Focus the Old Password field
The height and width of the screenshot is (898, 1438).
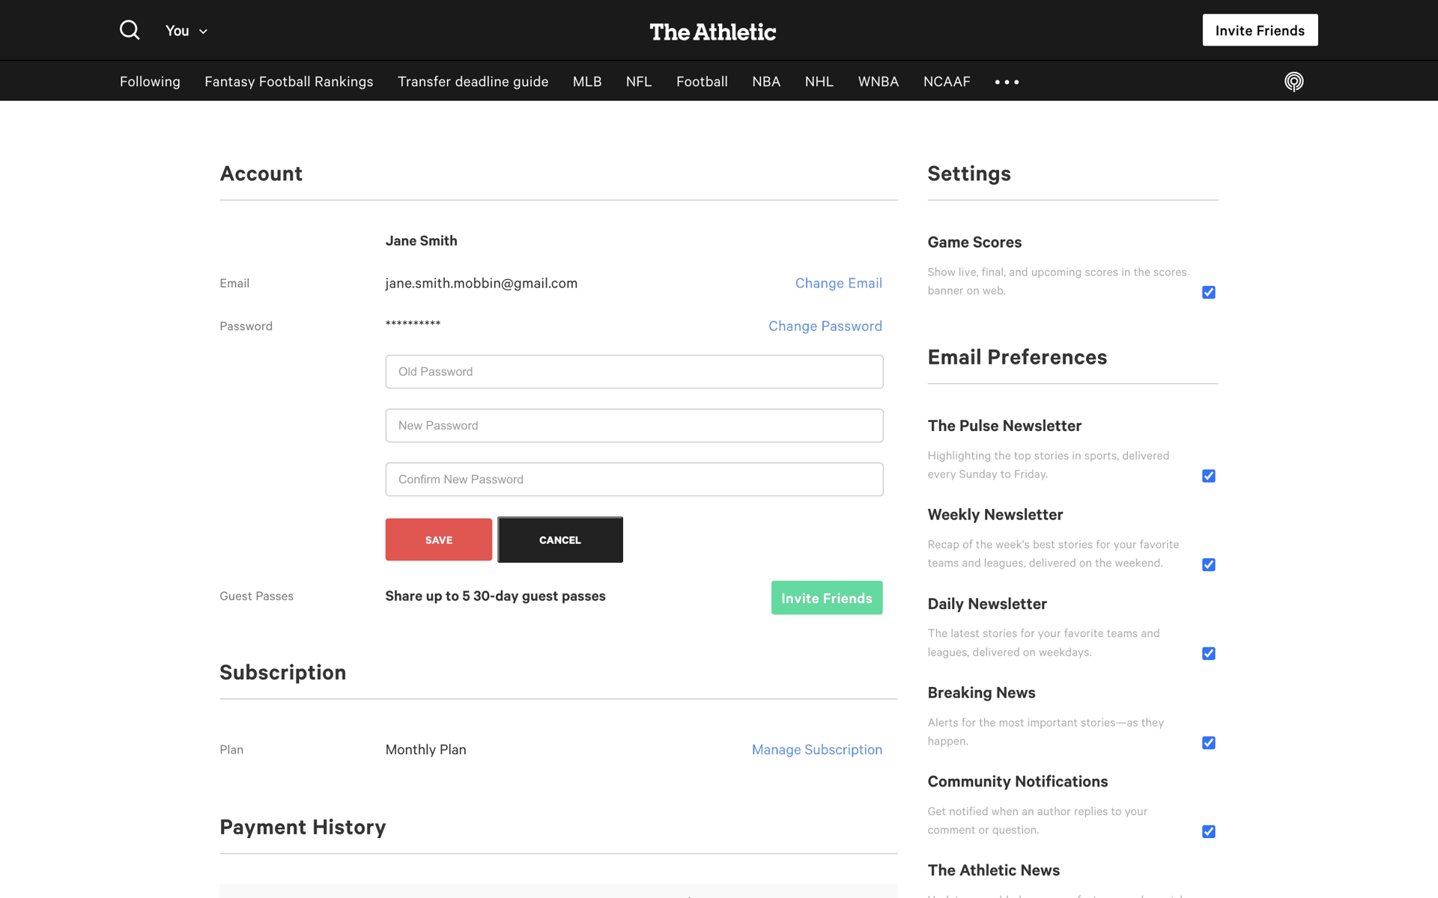pyautogui.click(x=634, y=372)
